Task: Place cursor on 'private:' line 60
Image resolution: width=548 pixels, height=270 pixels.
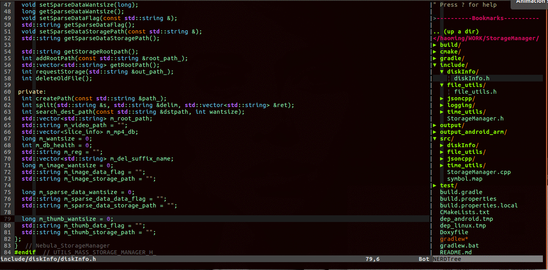Action: (32, 92)
